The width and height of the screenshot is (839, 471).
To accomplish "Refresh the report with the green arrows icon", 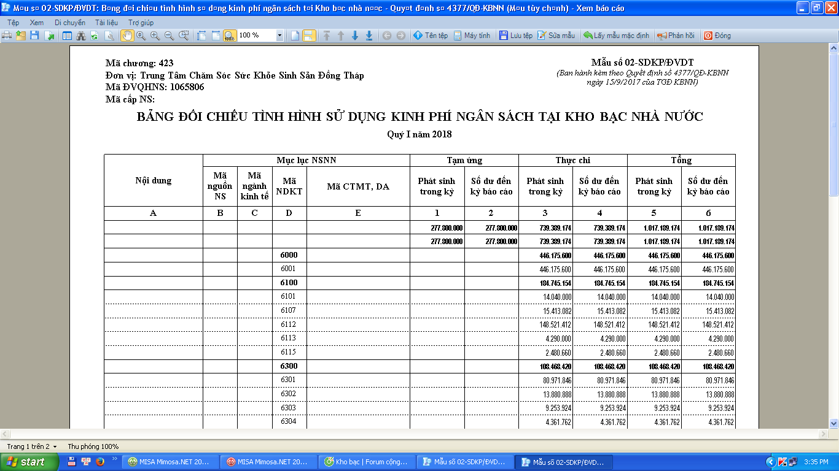I will click(95, 36).
